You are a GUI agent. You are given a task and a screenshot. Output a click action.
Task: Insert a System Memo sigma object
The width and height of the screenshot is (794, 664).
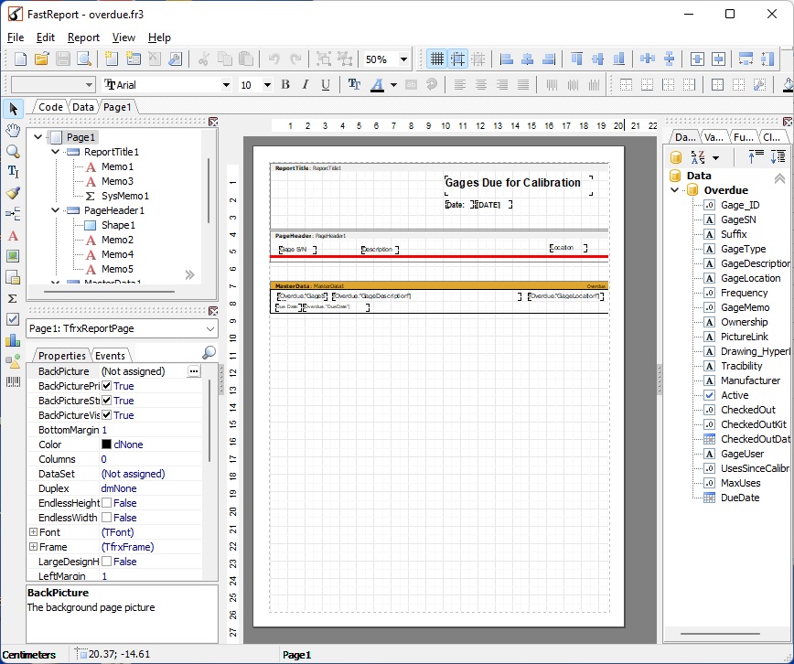[x=13, y=298]
